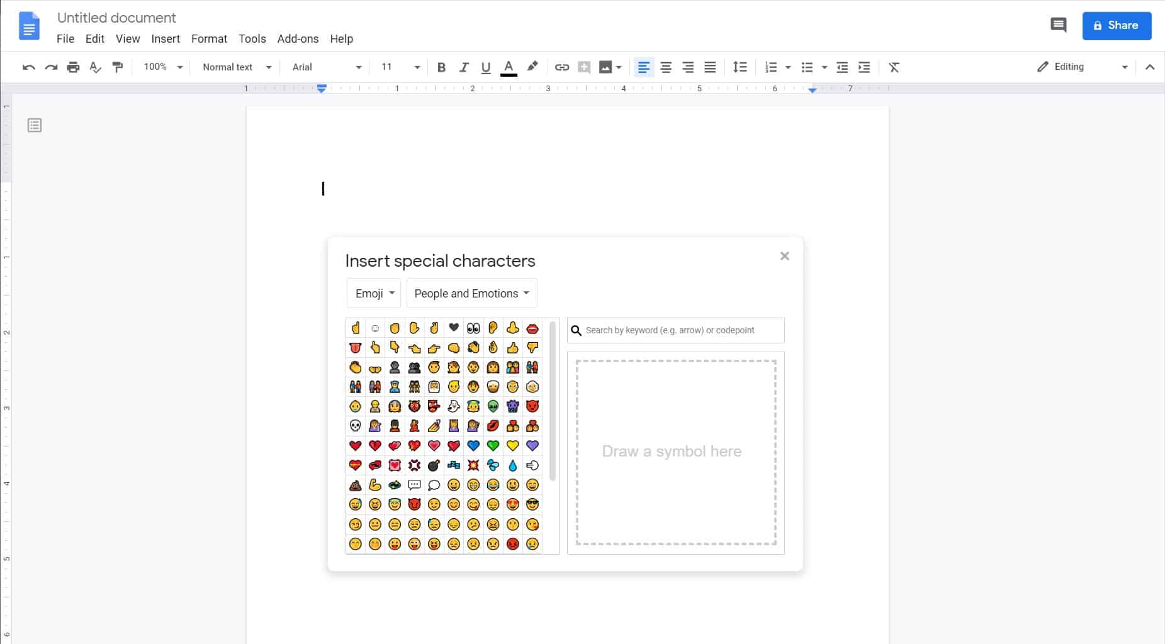Toggle italic formatting

click(464, 67)
